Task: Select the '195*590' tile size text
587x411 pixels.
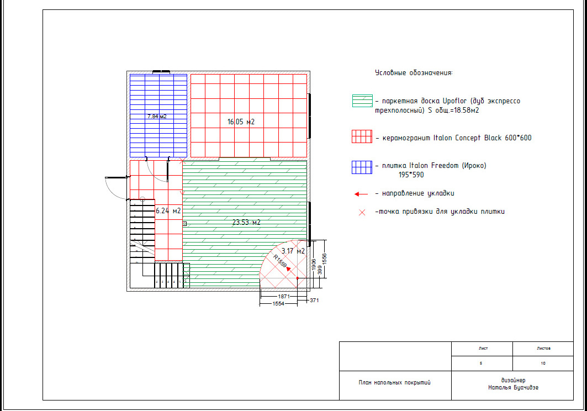Action: click(411, 175)
